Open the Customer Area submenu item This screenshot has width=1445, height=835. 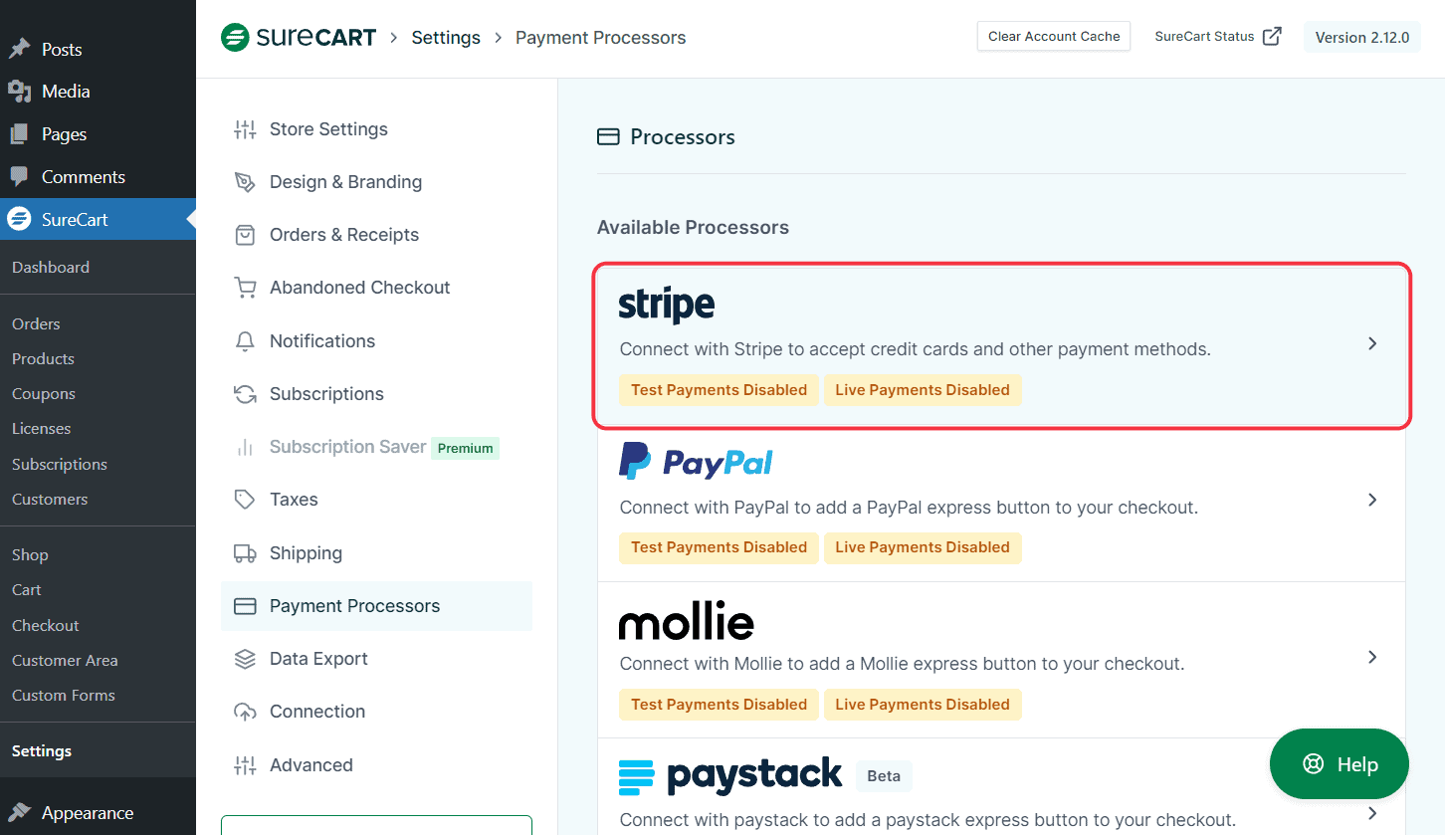pyautogui.click(x=65, y=661)
